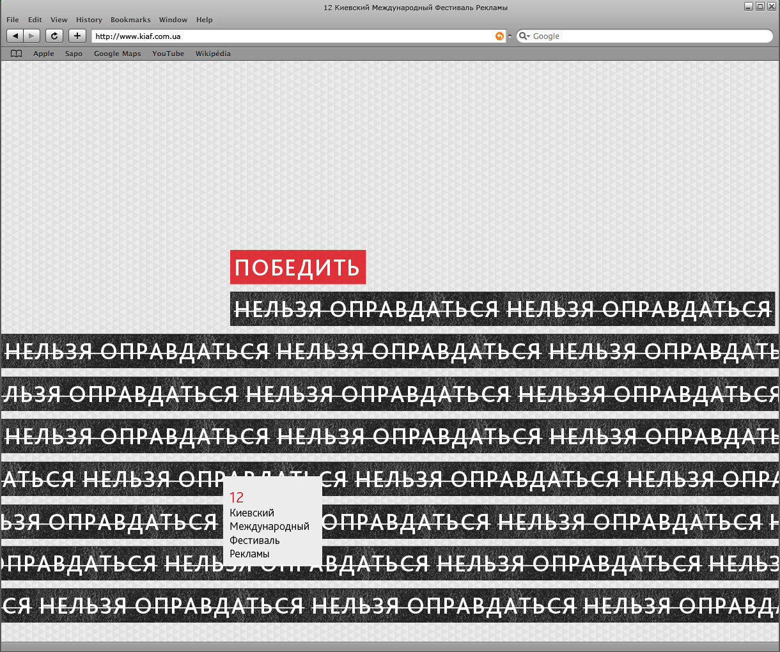
Task: Open the Wikipédia bookmark
Action: click(213, 54)
